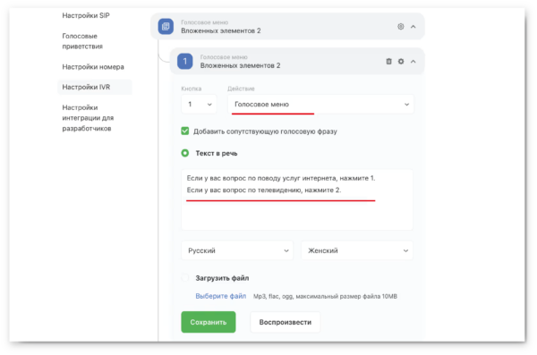Viewport: 537px width, 355px height.
Task: Select the Текст в речь radio button
Action: coord(185,153)
